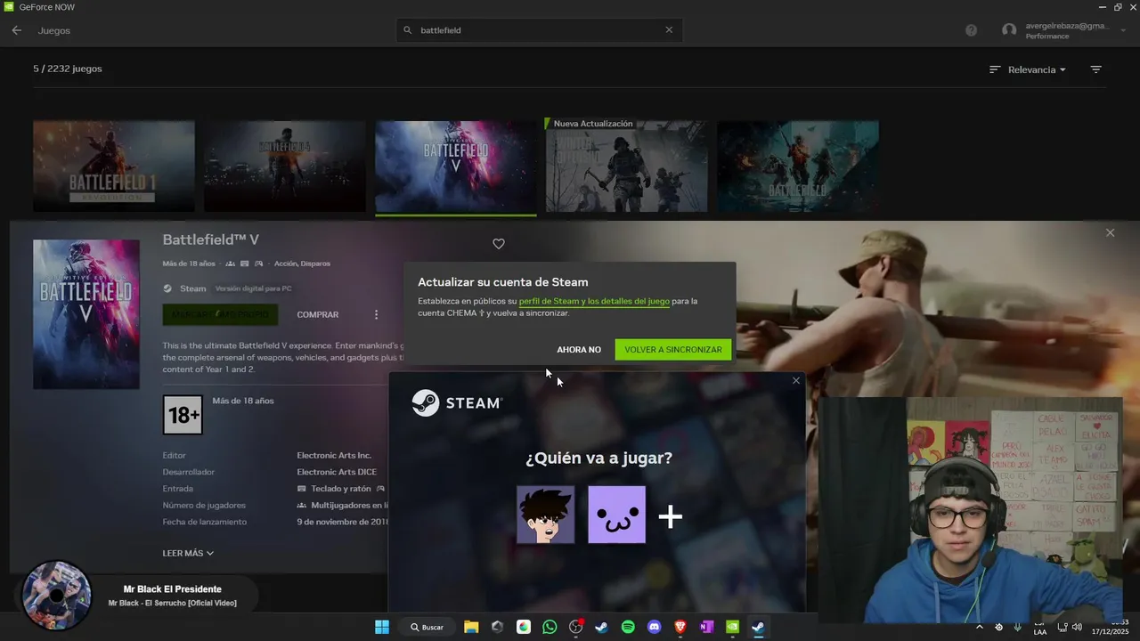Close the Battlefield V details panel
This screenshot has height=641, width=1140.
(1110, 232)
